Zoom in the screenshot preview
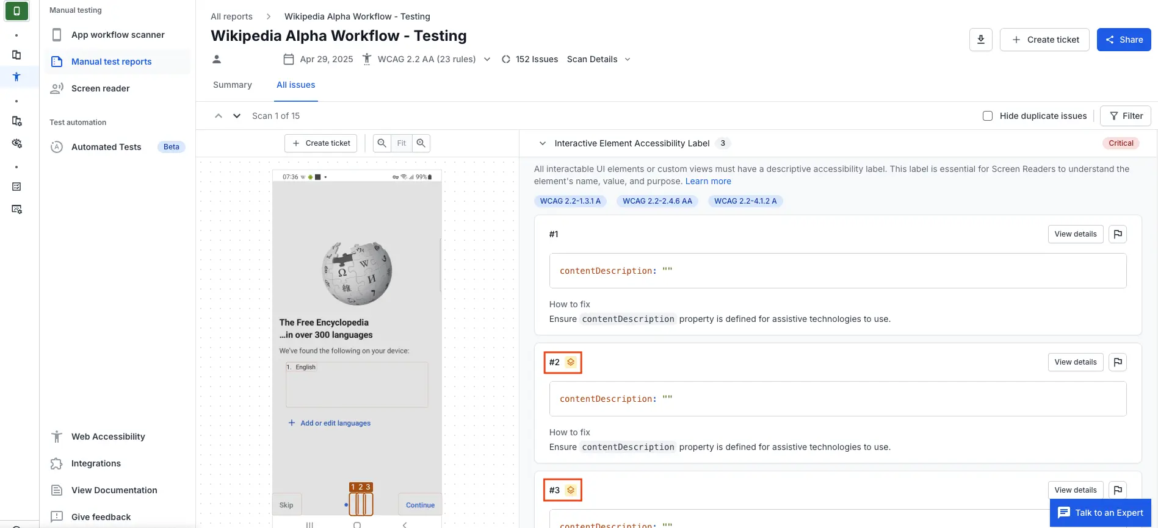Image resolution: width=1158 pixels, height=528 pixels. (x=421, y=143)
